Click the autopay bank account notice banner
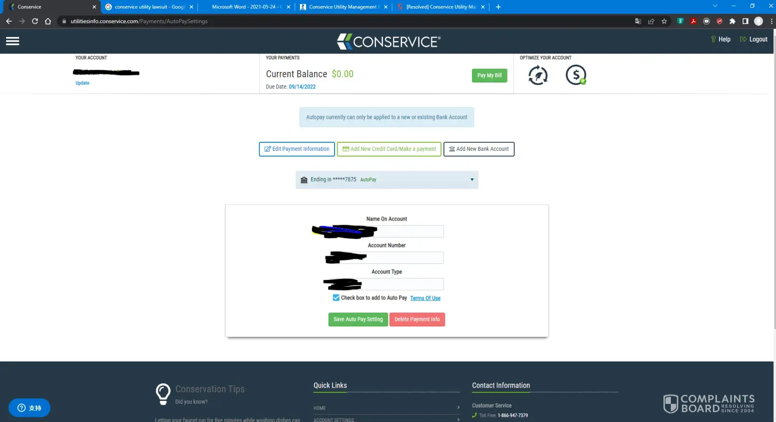This screenshot has height=422, width=776. click(387, 117)
